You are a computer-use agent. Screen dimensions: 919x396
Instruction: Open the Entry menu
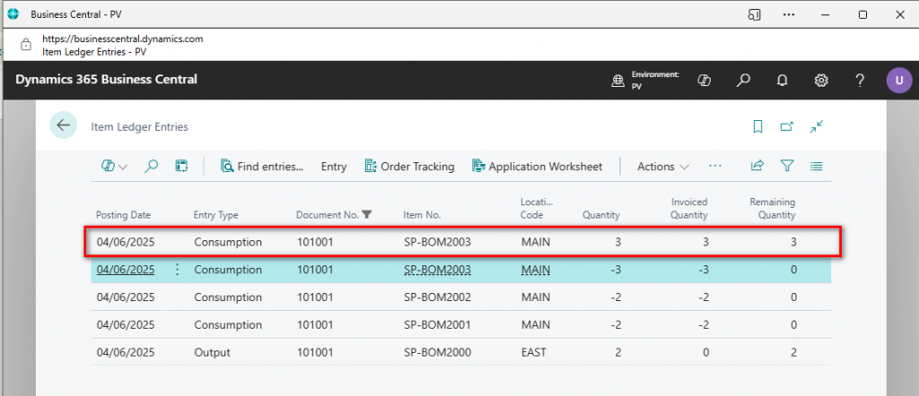coord(333,166)
